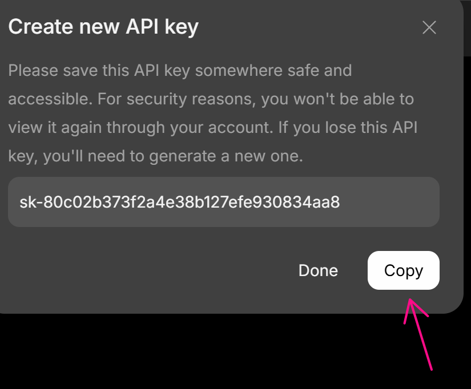Click the end of the API key string
This screenshot has width=471, height=389.
(x=338, y=202)
